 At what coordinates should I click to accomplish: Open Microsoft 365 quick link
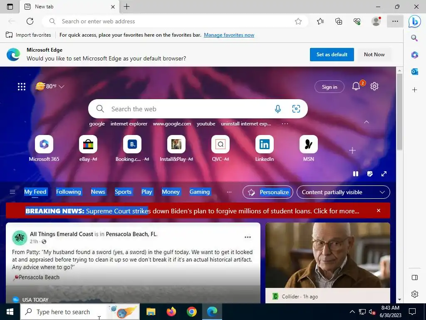click(44, 149)
